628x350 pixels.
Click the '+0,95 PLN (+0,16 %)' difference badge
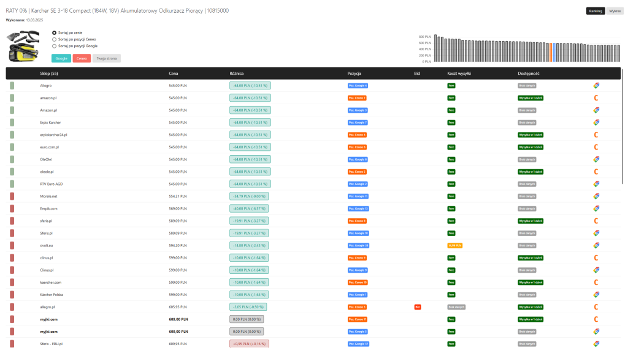249,344
